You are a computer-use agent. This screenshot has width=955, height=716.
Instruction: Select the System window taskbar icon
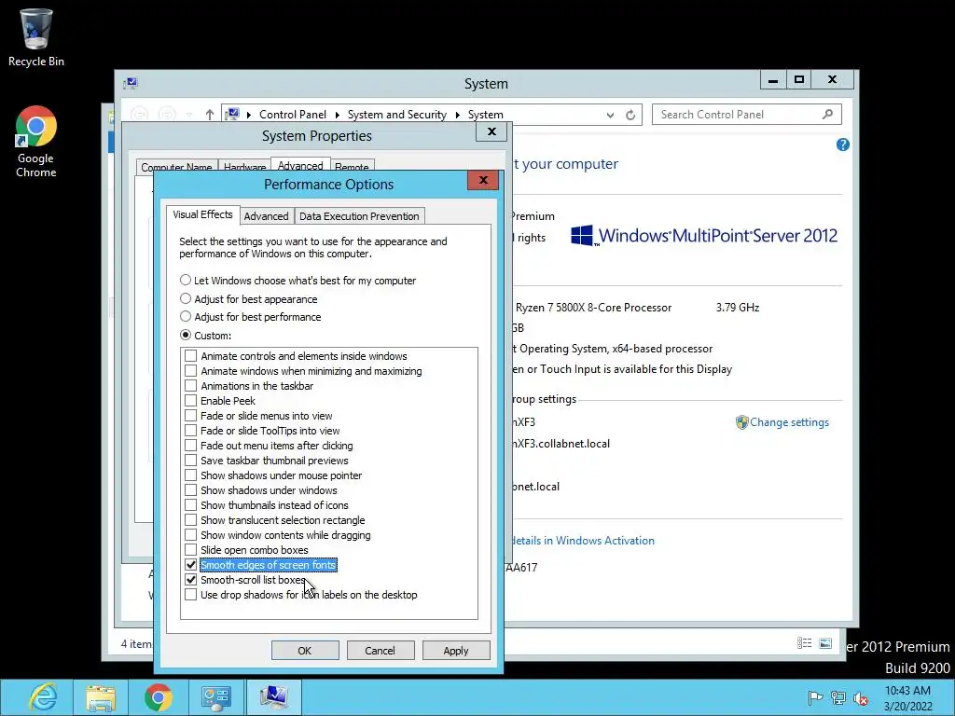coord(273,697)
